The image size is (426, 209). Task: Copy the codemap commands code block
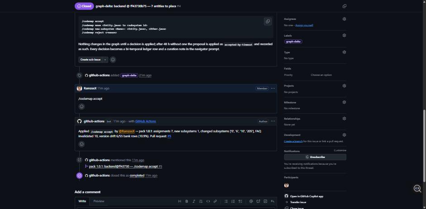click(x=268, y=21)
